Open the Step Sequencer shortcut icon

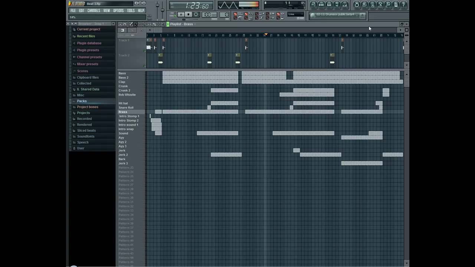(321, 5)
